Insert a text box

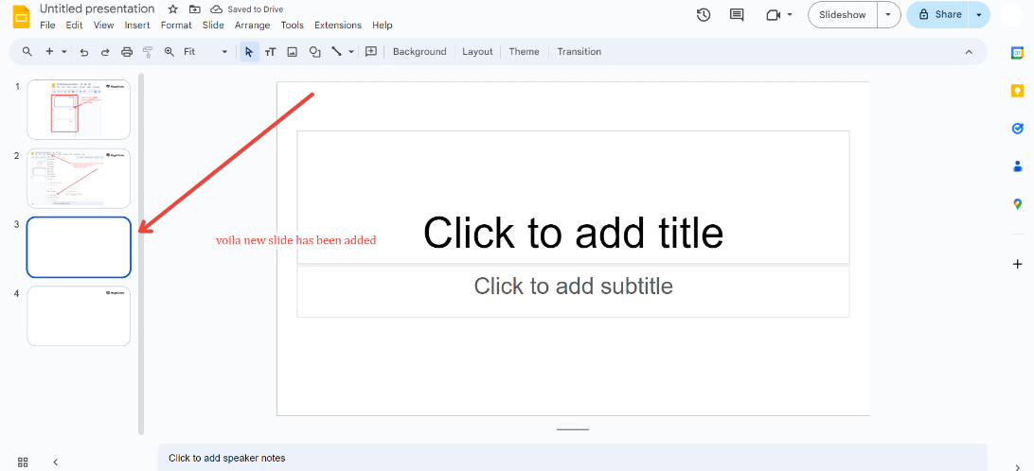coord(271,51)
